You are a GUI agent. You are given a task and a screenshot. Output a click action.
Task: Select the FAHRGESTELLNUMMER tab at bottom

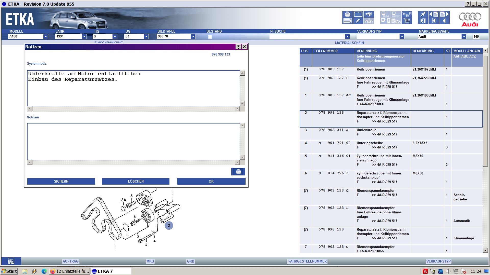coord(307,261)
